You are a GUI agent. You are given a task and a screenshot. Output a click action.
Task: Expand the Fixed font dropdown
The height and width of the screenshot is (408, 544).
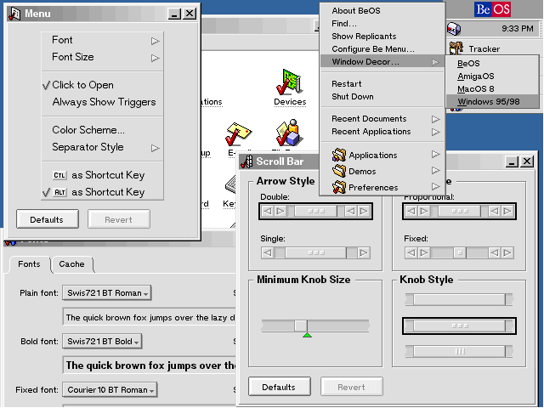(x=110, y=390)
